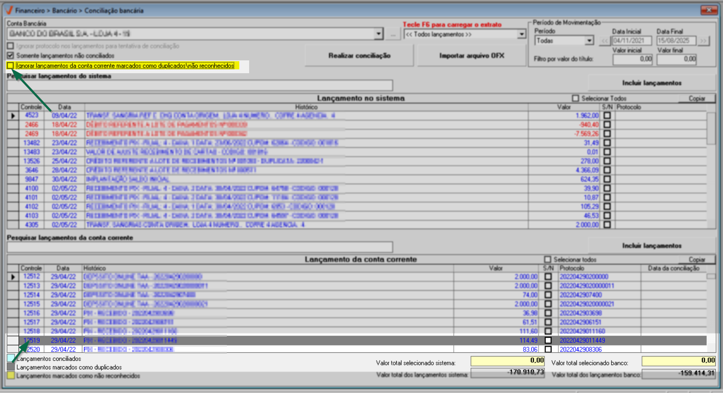Click row pointer arrow for control 12512
The width and height of the screenshot is (723, 393).
point(13,277)
